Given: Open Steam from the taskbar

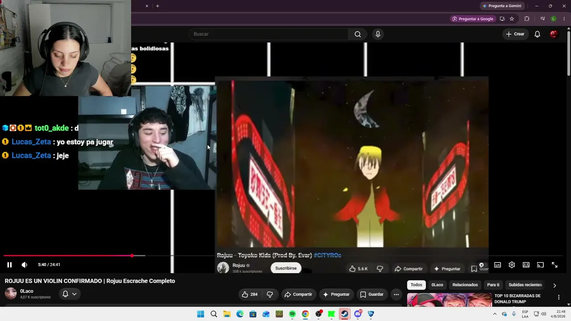Looking at the screenshot, I should pyautogui.click(x=344, y=314).
